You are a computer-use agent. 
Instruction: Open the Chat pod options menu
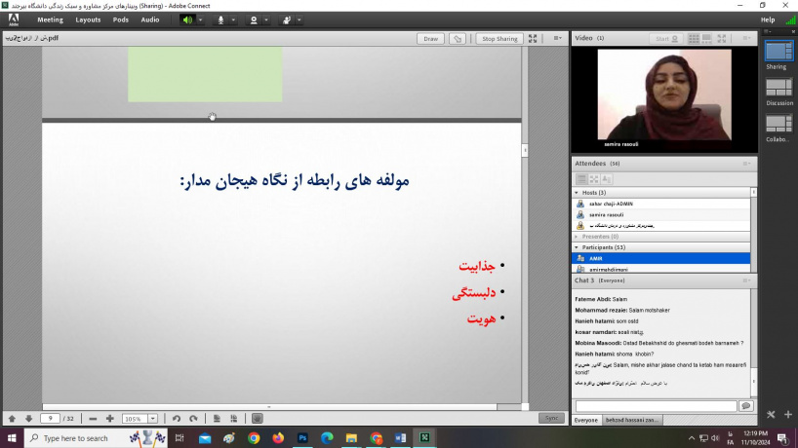[x=746, y=280]
